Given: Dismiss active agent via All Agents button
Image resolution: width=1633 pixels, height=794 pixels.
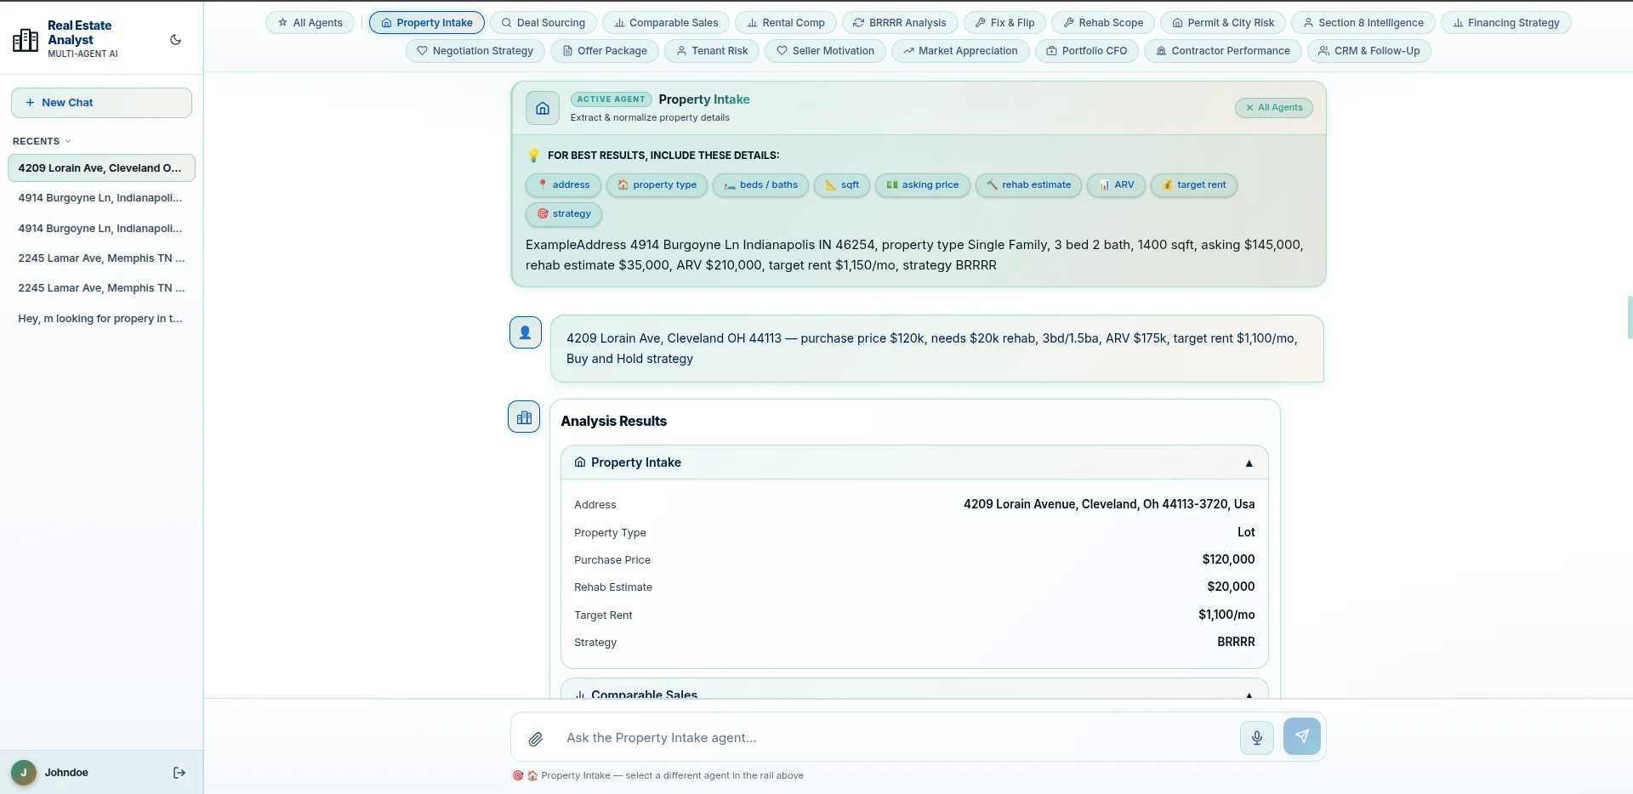Looking at the screenshot, I should [1274, 108].
